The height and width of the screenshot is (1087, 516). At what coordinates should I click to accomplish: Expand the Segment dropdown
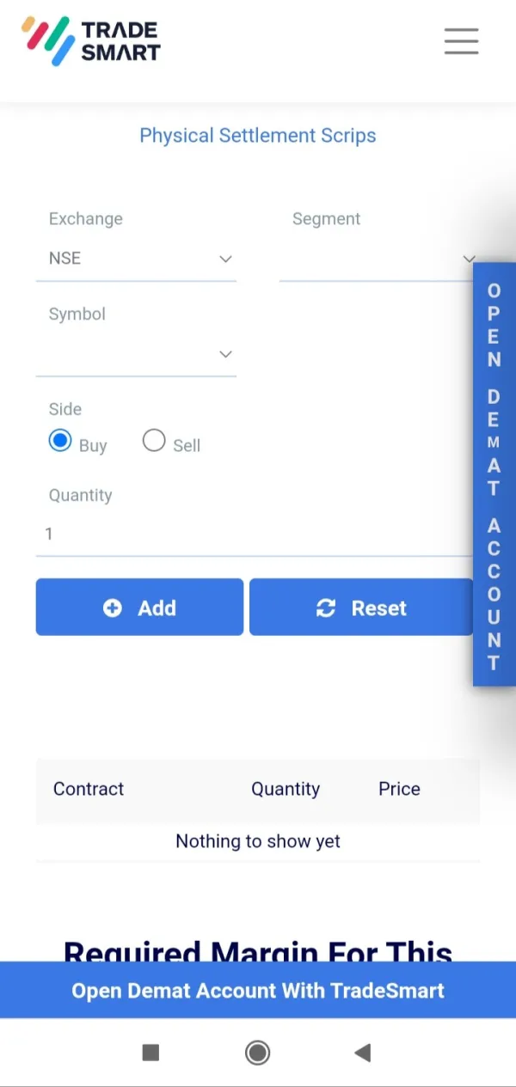tap(377, 259)
